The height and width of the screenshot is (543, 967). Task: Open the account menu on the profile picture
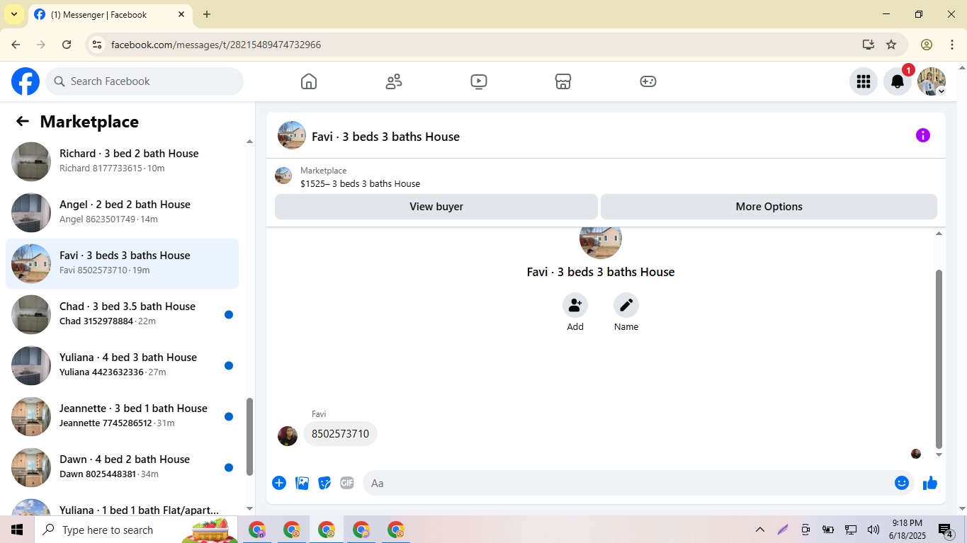(x=932, y=81)
